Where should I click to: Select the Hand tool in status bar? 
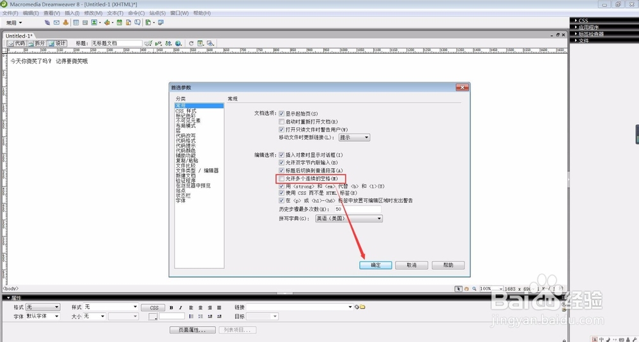[x=466, y=288]
